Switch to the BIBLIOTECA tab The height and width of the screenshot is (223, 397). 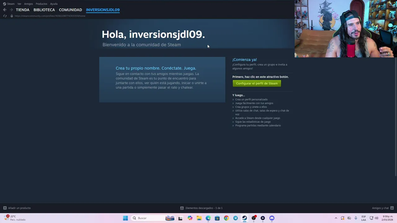(44, 10)
